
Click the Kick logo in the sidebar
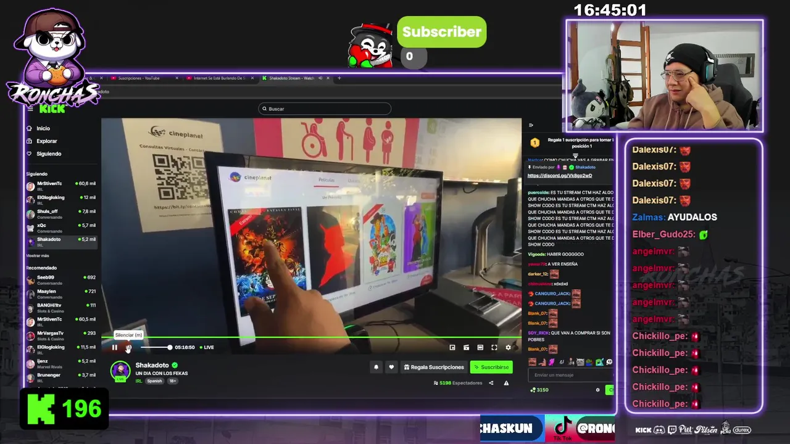pyautogui.click(x=52, y=109)
